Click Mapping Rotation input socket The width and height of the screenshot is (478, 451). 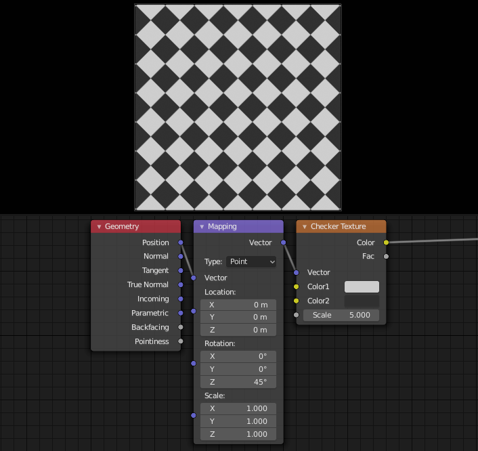coord(194,363)
